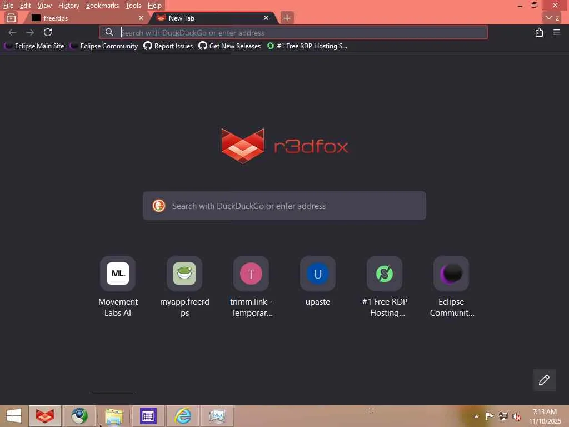This screenshot has width=569, height=427.
Task: Show hidden system tray icons
Action: 476,416
